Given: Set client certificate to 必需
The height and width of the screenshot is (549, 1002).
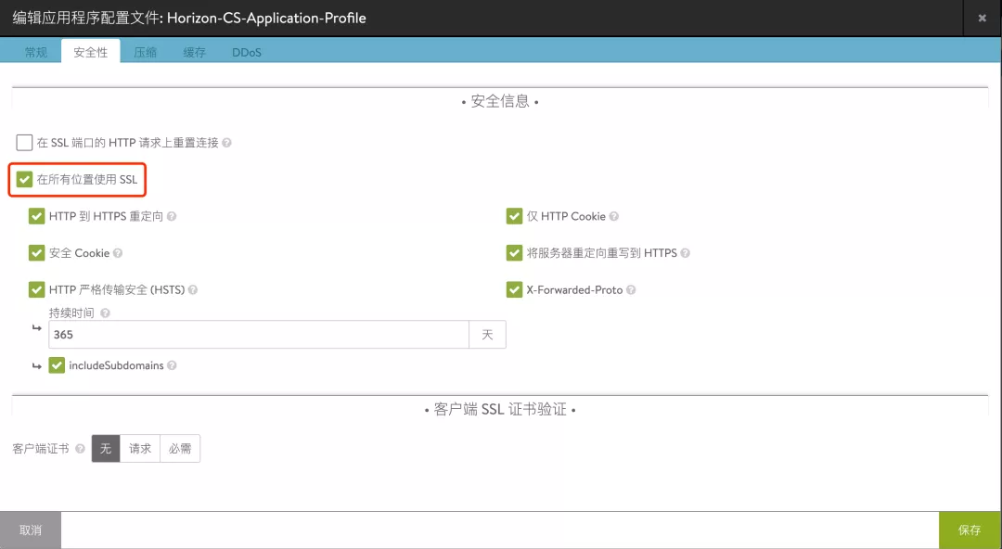Looking at the screenshot, I should [180, 449].
